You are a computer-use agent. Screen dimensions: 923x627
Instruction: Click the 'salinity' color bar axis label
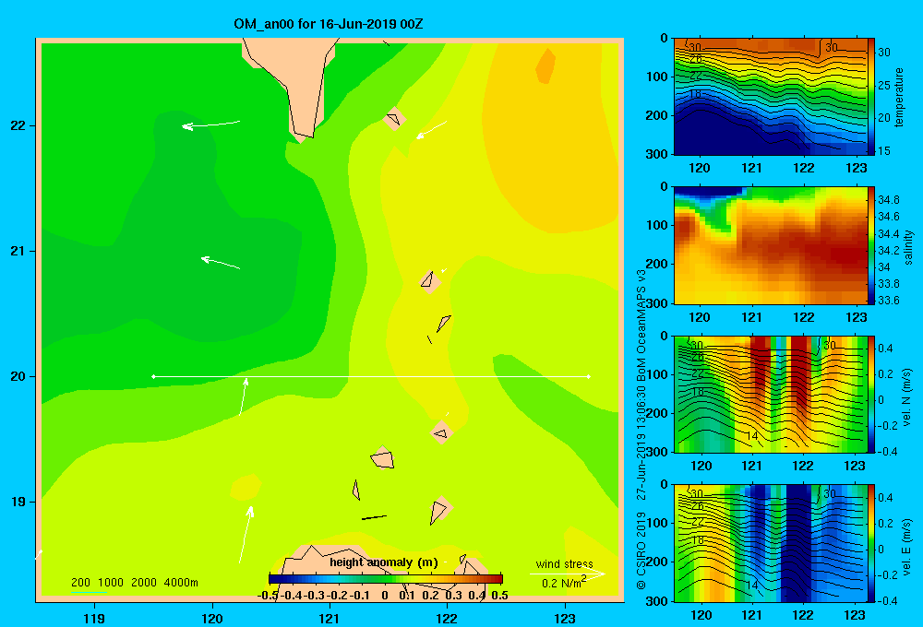pyautogui.click(x=908, y=247)
